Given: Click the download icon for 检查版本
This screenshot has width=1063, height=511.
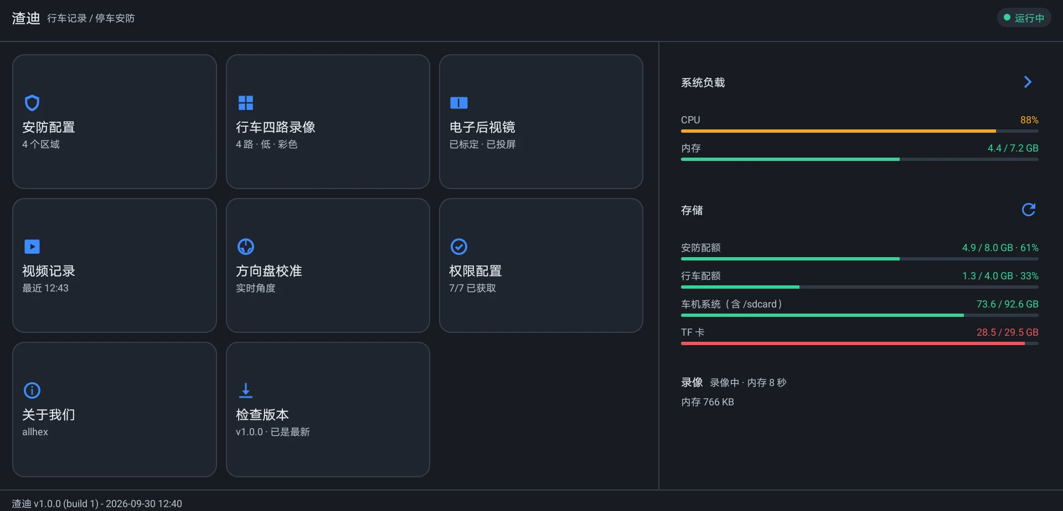Looking at the screenshot, I should pyautogui.click(x=246, y=390).
